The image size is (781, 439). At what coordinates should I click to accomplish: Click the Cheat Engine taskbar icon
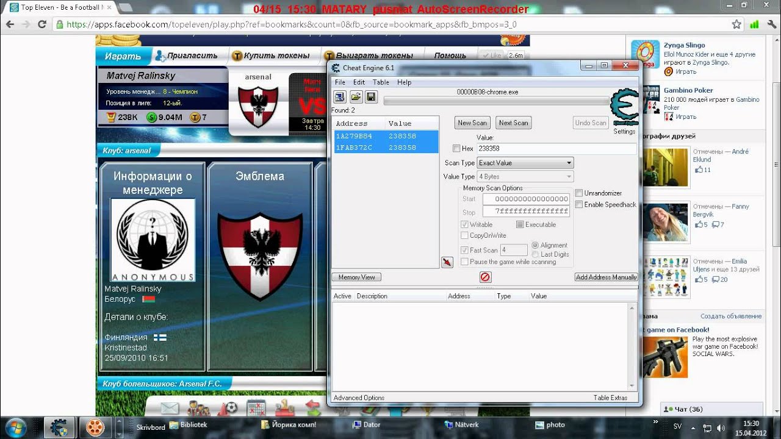[60, 426]
